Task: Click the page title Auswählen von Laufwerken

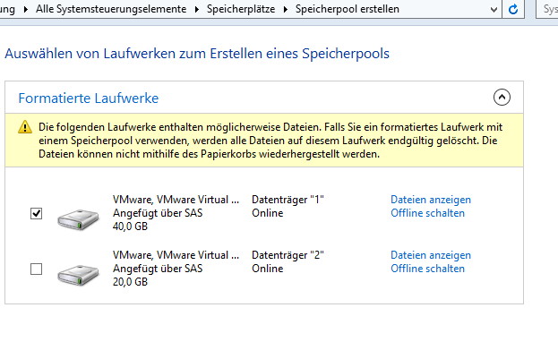Action: [197, 54]
